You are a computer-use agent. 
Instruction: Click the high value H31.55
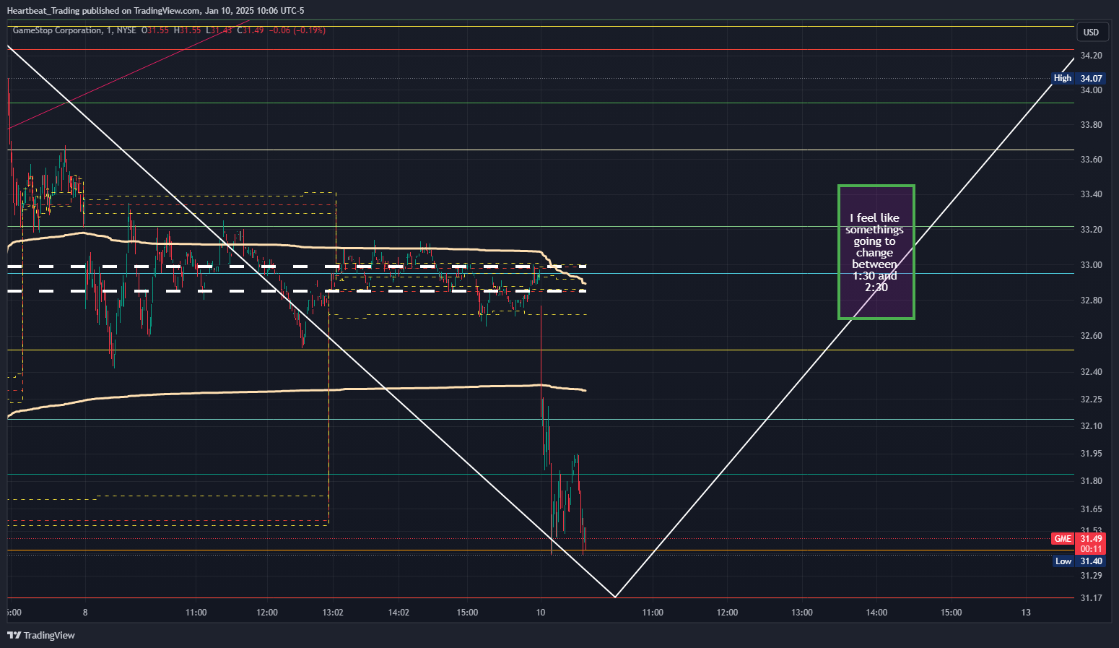[x=187, y=30]
